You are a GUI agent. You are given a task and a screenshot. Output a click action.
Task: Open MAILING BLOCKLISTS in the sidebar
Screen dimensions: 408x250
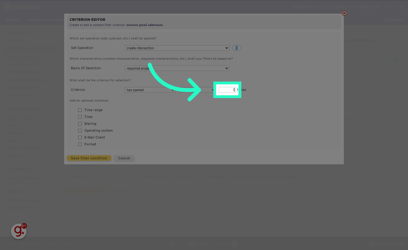point(26,148)
